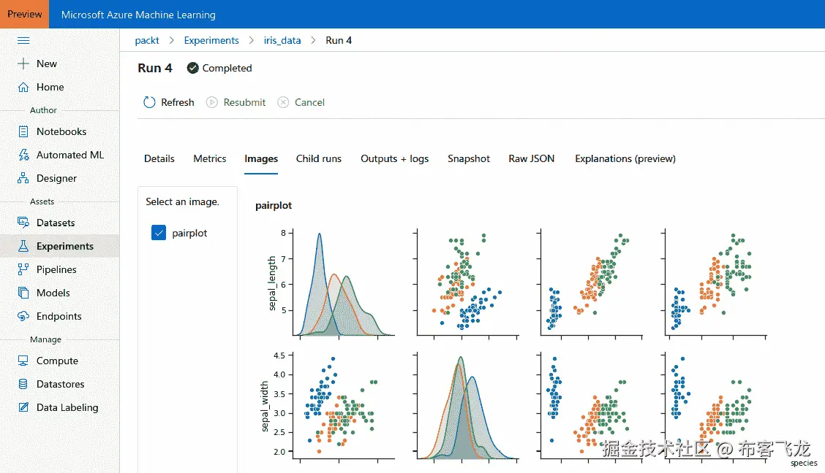Toggle the pairplot image checkbox

pos(159,232)
